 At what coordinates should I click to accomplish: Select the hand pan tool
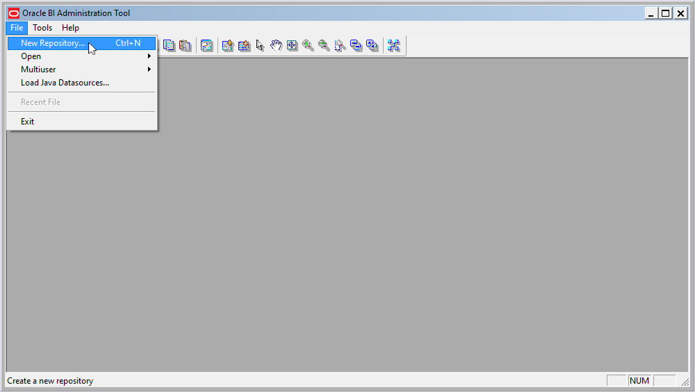[x=276, y=45]
